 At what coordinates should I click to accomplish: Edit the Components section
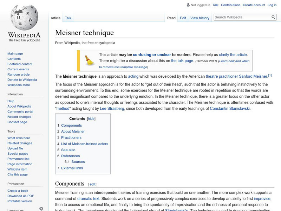pos(92,184)
